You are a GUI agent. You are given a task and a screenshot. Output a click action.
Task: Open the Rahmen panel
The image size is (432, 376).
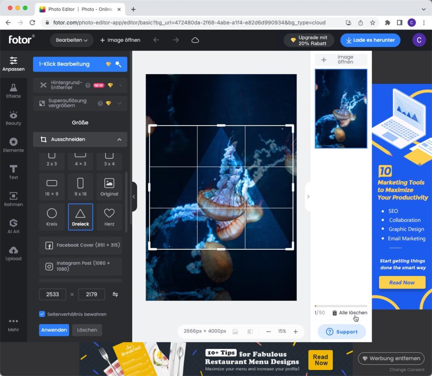13,199
